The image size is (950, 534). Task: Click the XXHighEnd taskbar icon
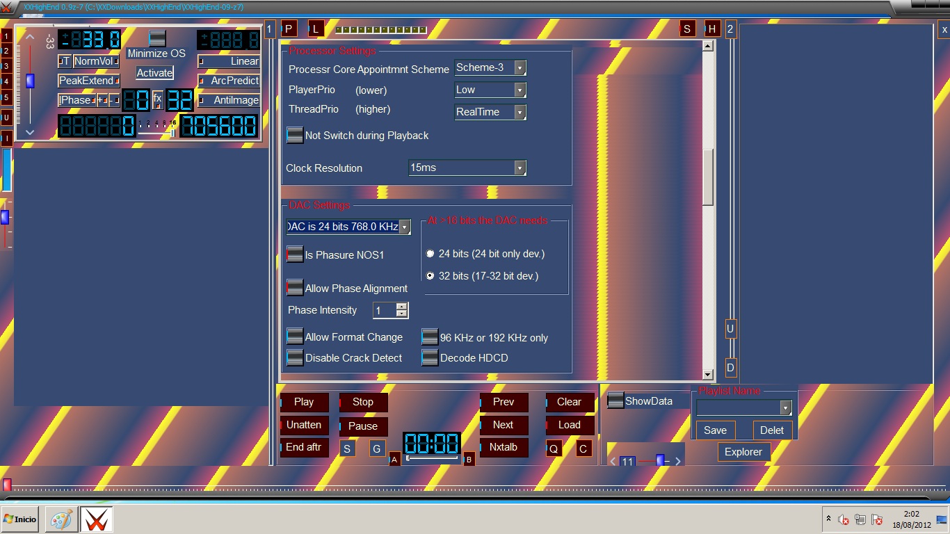[x=97, y=519]
